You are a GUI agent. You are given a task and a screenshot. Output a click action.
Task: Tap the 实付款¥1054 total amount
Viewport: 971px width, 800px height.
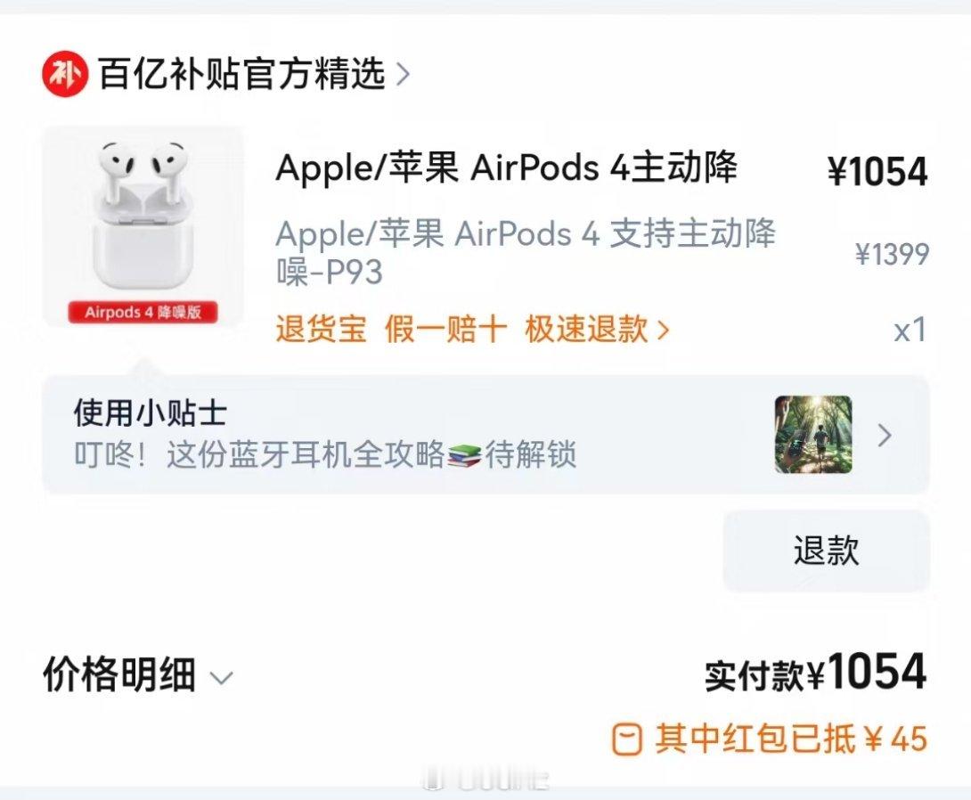click(x=816, y=673)
